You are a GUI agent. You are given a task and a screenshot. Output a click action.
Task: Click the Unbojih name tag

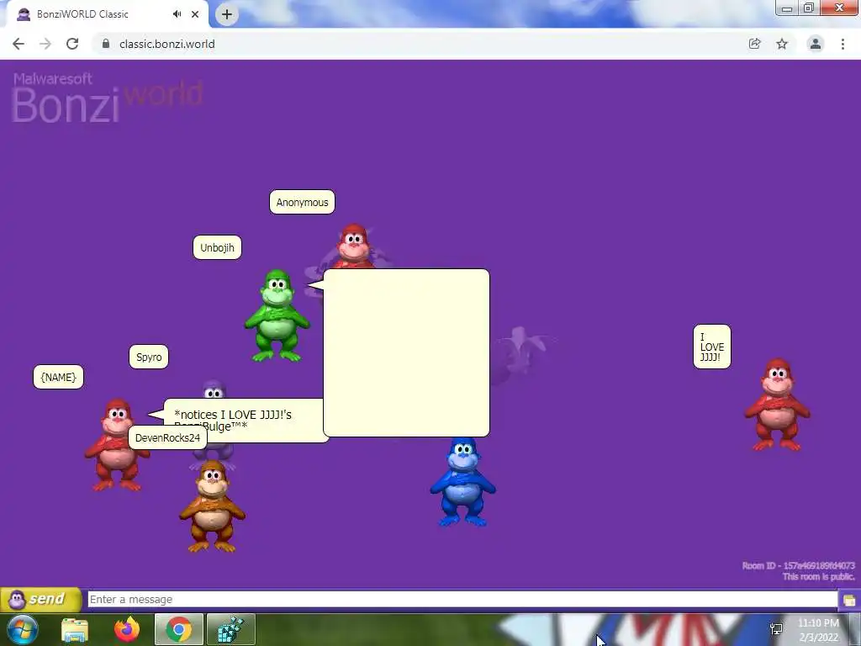tap(217, 247)
